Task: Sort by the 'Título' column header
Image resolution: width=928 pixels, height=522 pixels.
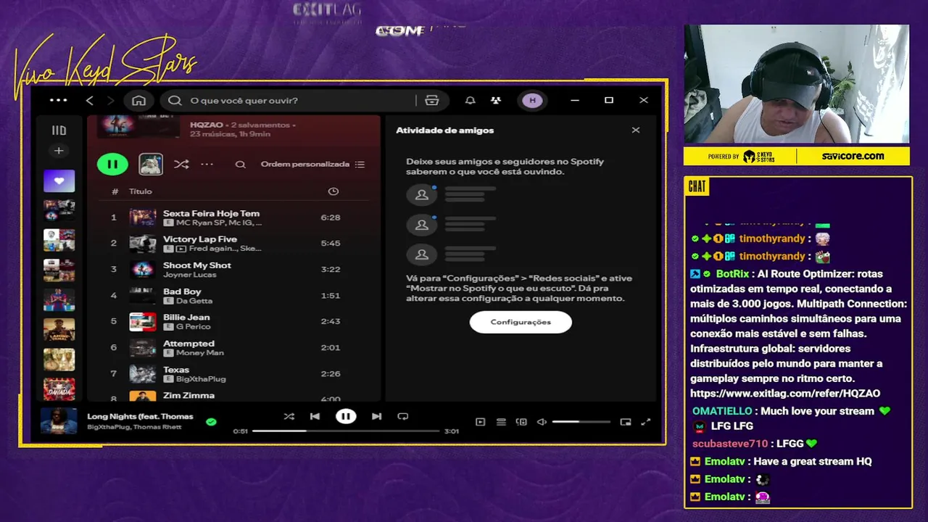Action: [141, 191]
